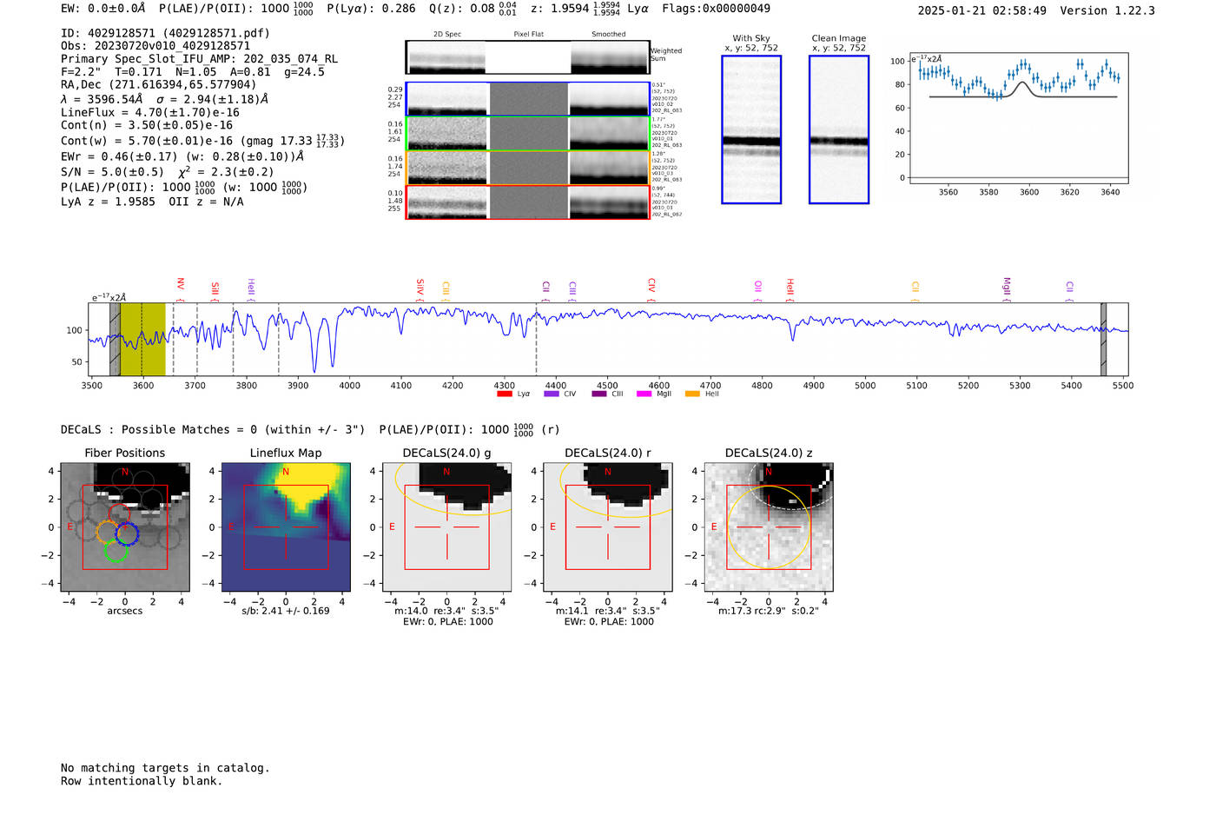This screenshot has height=828, width=1216.
Task: Open the Clean Image cutout
Action: (839, 129)
